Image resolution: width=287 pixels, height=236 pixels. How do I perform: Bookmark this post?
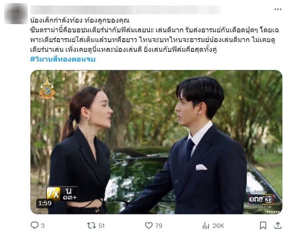pyautogui.click(x=263, y=225)
